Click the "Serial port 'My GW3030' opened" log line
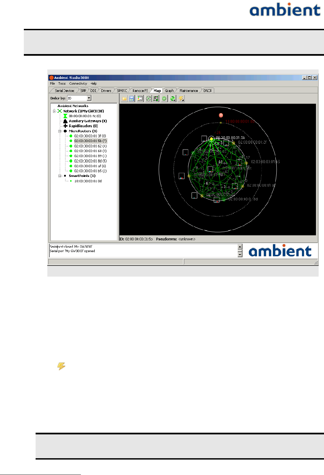This screenshot has width=324, height=475. [72, 251]
